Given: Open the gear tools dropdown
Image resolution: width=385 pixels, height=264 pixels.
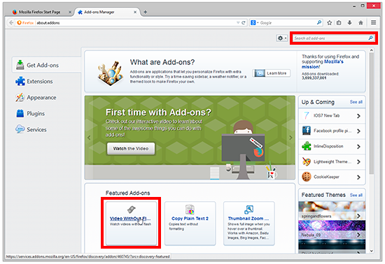Looking at the screenshot, I should point(281,38).
